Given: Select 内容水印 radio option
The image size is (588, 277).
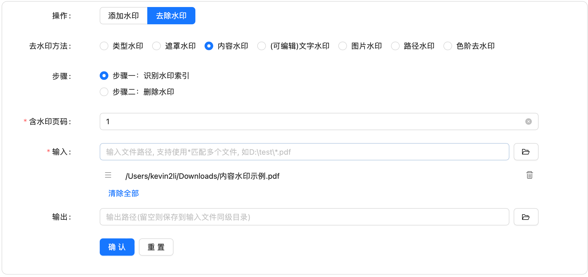Looking at the screenshot, I should [209, 46].
